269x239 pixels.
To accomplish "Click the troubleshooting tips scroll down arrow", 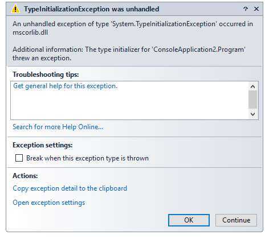I will [252, 114].
